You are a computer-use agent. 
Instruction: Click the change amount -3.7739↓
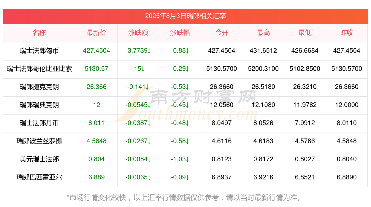pos(138,51)
